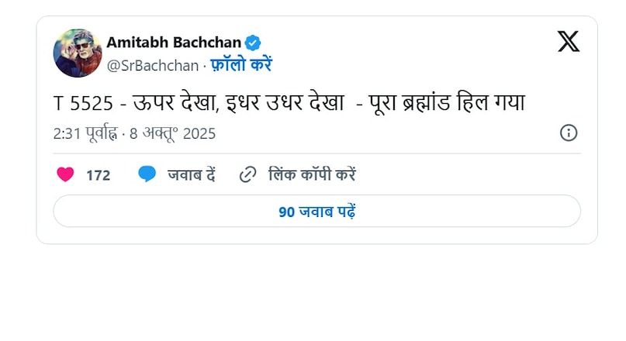Click the जवाब दें reply label

tap(191, 174)
